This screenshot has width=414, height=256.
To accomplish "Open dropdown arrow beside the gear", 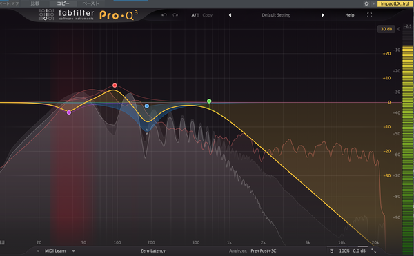I will click(x=373, y=3).
